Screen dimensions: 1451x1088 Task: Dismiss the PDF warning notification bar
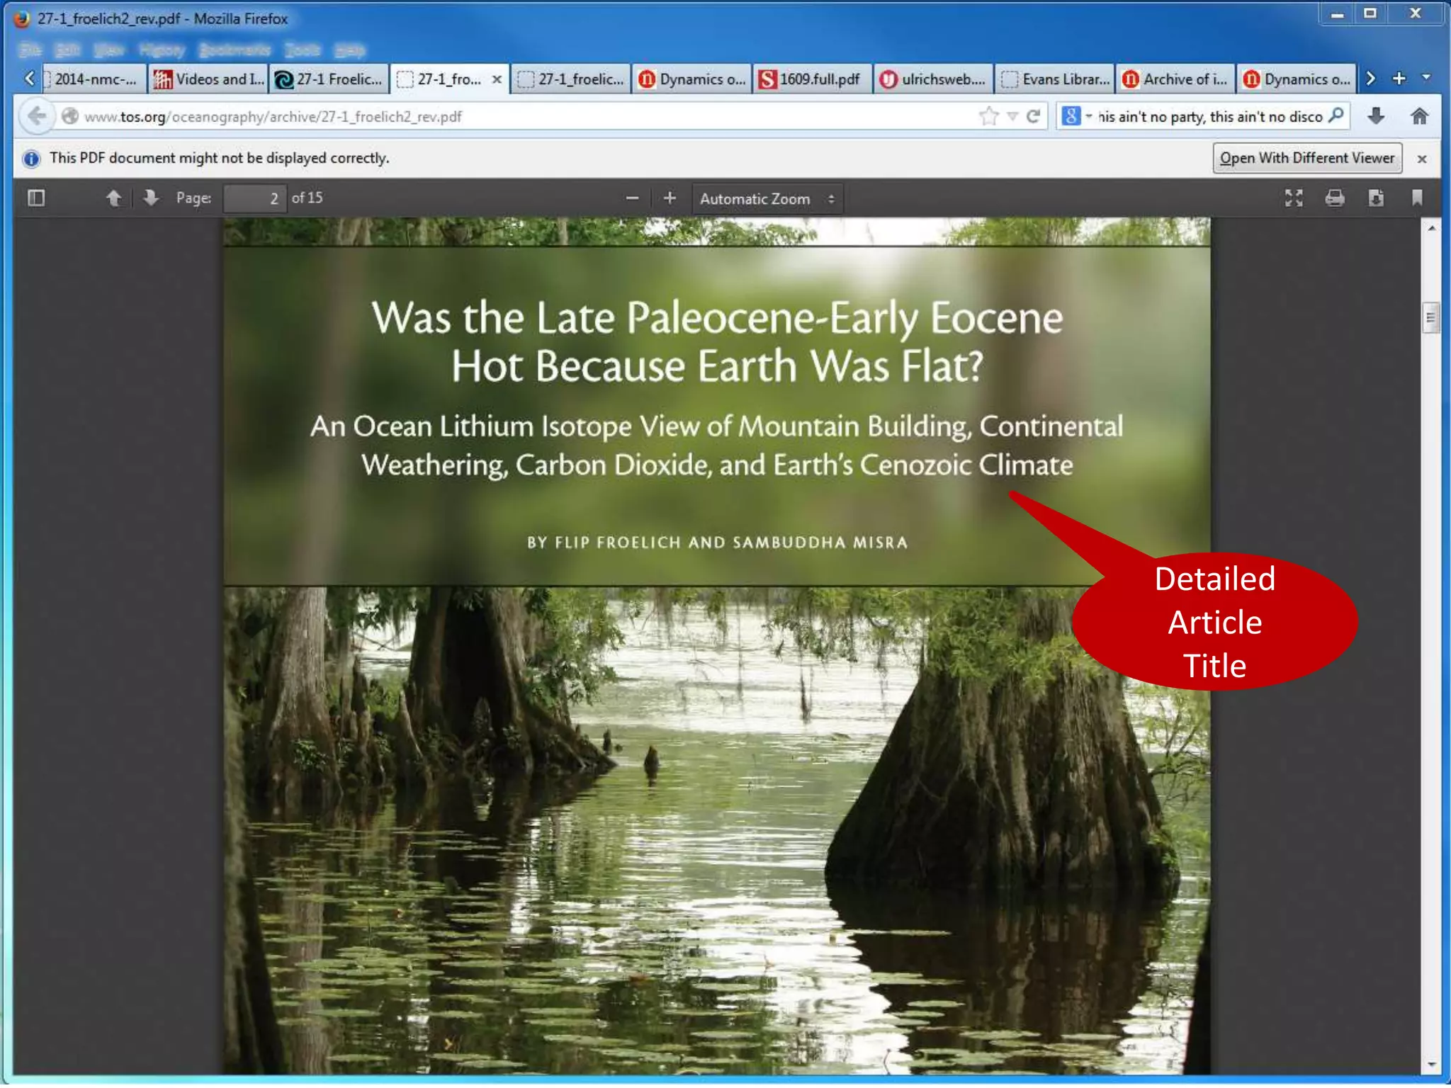click(1422, 159)
